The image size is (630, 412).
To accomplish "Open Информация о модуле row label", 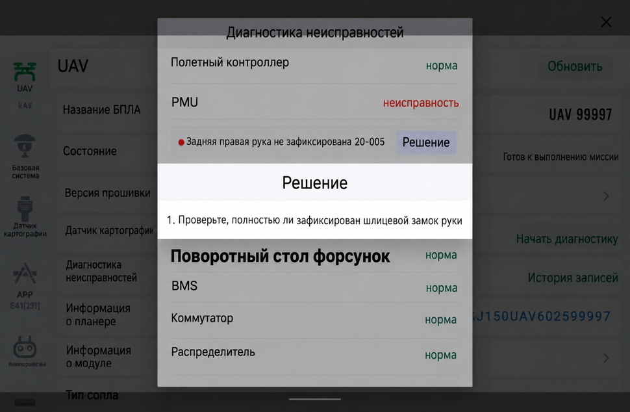I will 99,357.
